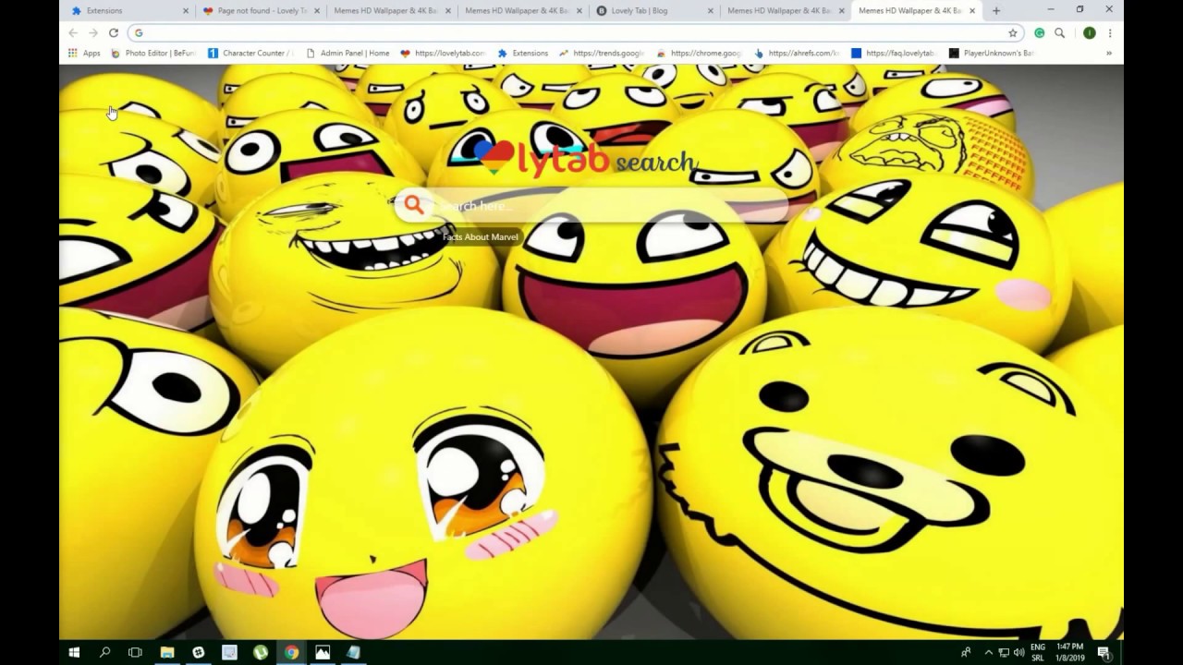Screen dimensions: 1183x665
Task: Open the faq.lovelytab bookmark
Action: point(894,53)
